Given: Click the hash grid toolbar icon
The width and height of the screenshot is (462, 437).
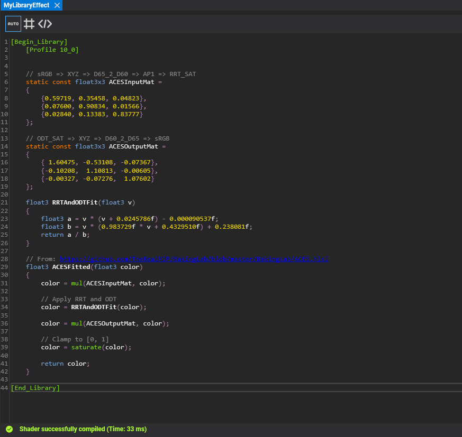Looking at the screenshot, I should pos(29,24).
